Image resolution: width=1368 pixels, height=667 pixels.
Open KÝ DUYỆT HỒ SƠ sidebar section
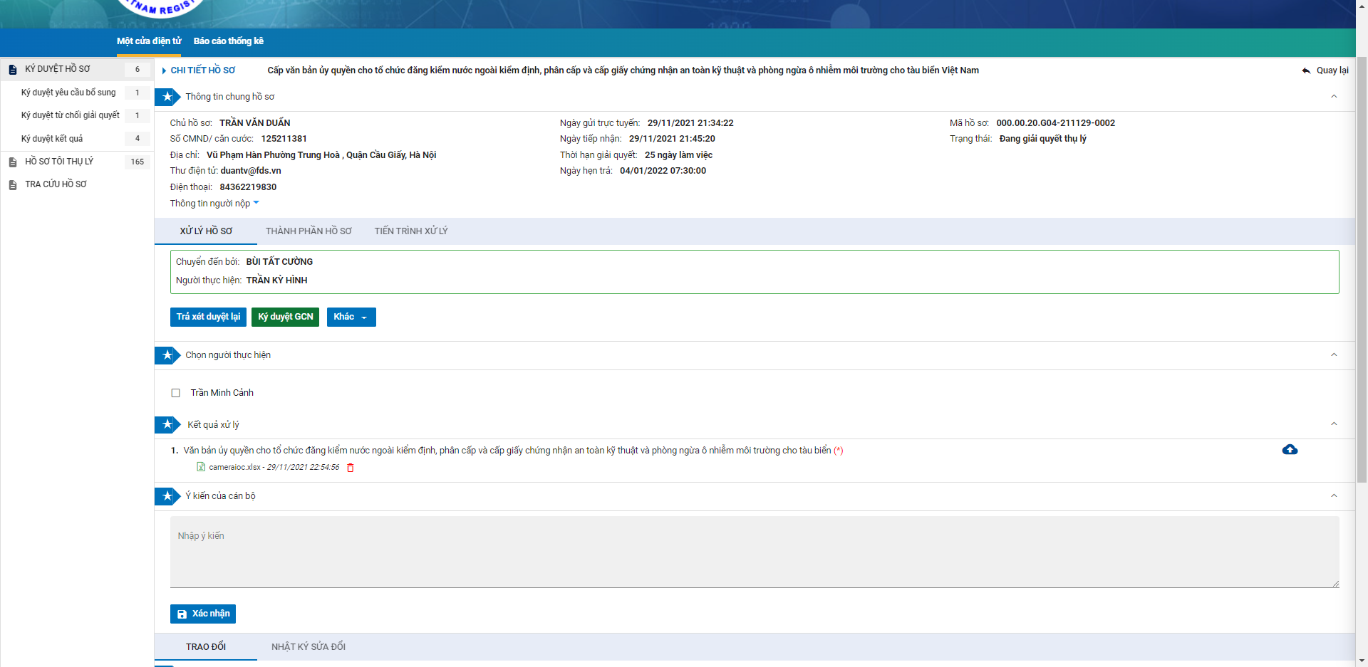pos(77,69)
